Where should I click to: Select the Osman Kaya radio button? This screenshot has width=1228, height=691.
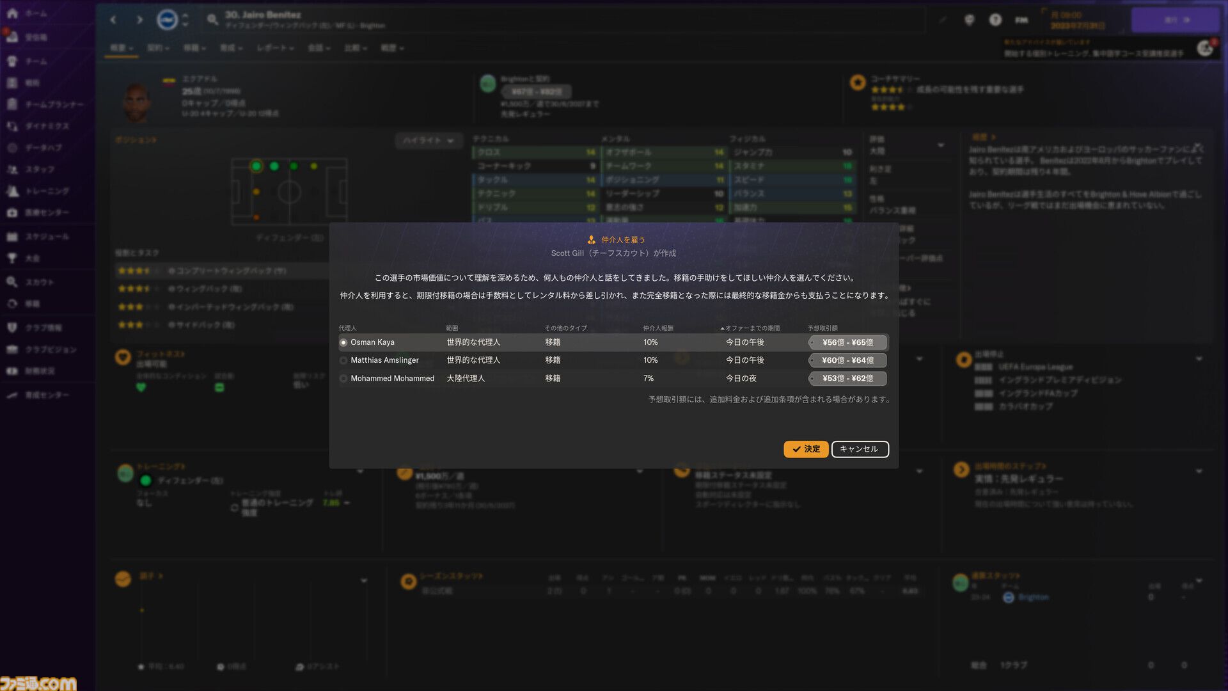pyautogui.click(x=343, y=343)
